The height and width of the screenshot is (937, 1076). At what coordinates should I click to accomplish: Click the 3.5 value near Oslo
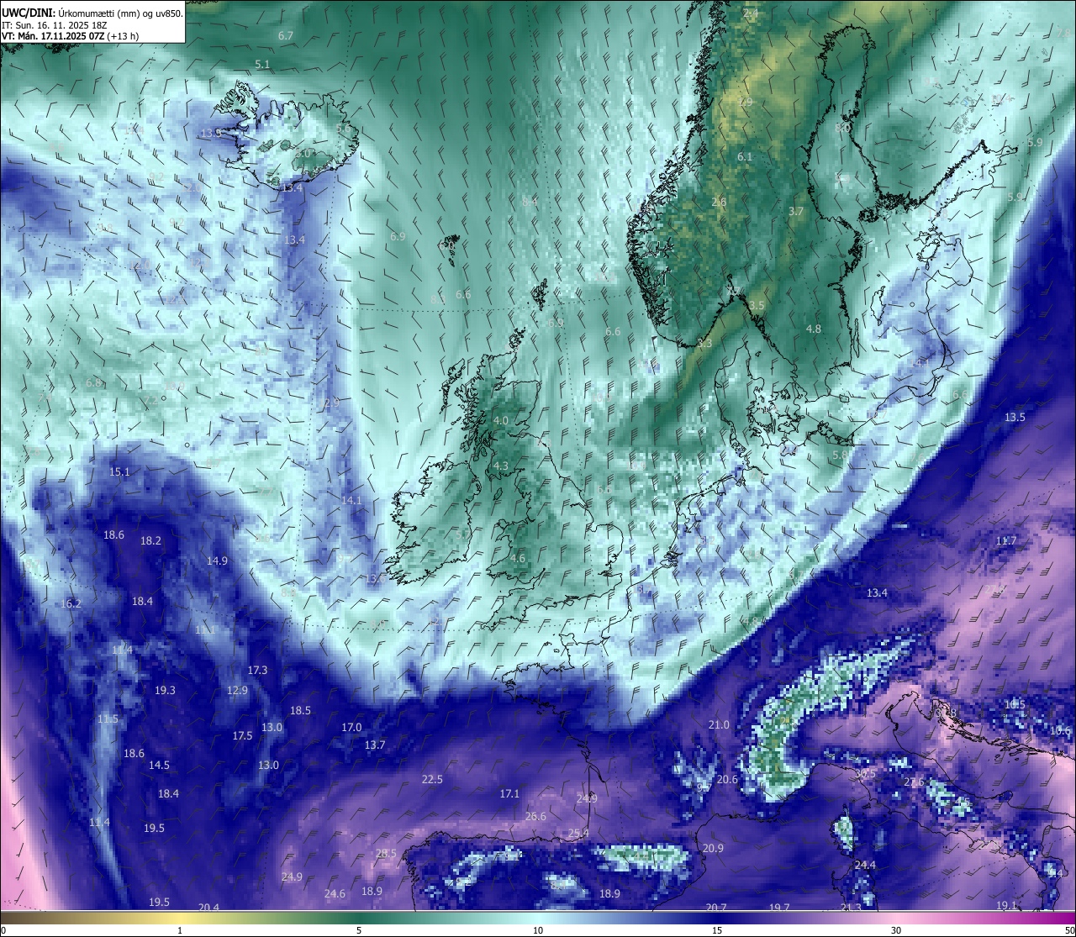pos(757,306)
